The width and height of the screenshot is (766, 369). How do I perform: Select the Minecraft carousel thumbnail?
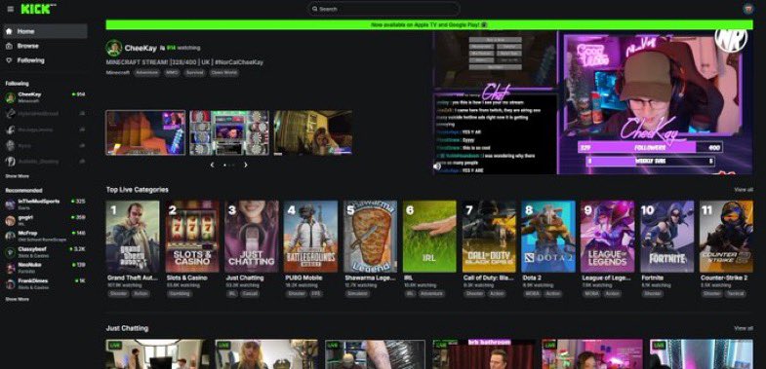point(145,132)
